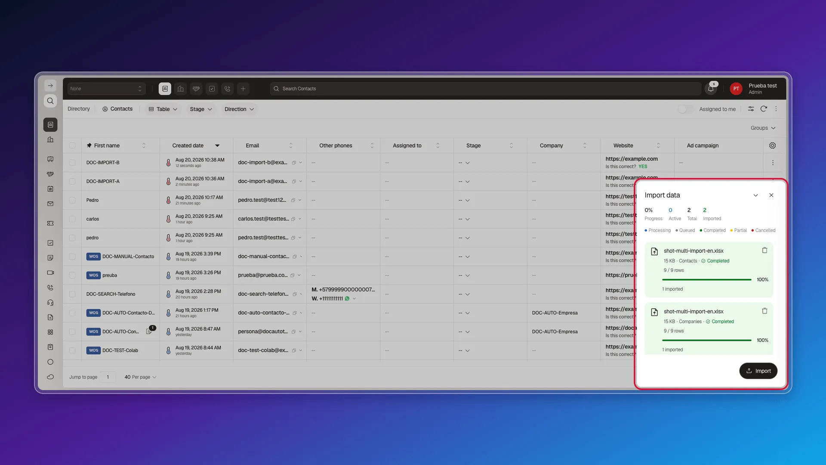Open Stage dropdown for DOC-IMPORT-B row
The image size is (826, 465).
464,163
